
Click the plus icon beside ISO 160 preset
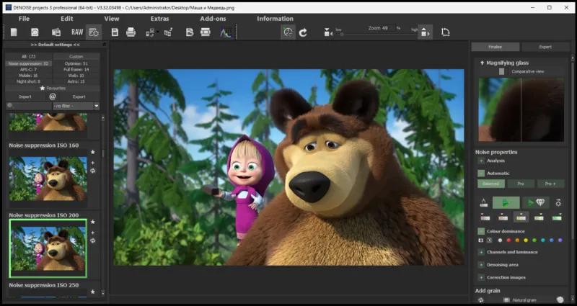[93, 163]
